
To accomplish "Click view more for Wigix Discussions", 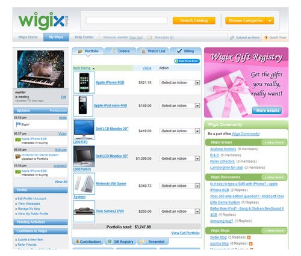I will 274,177.
